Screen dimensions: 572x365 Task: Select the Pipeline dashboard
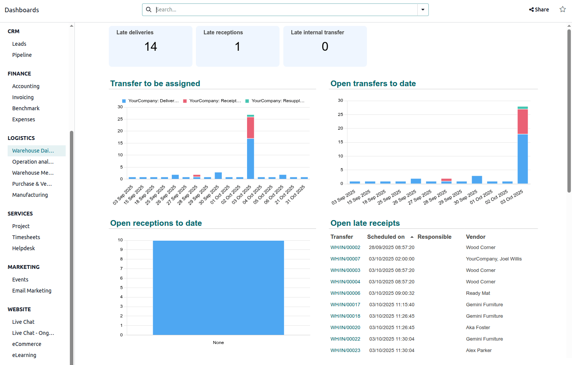pyautogui.click(x=22, y=55)
